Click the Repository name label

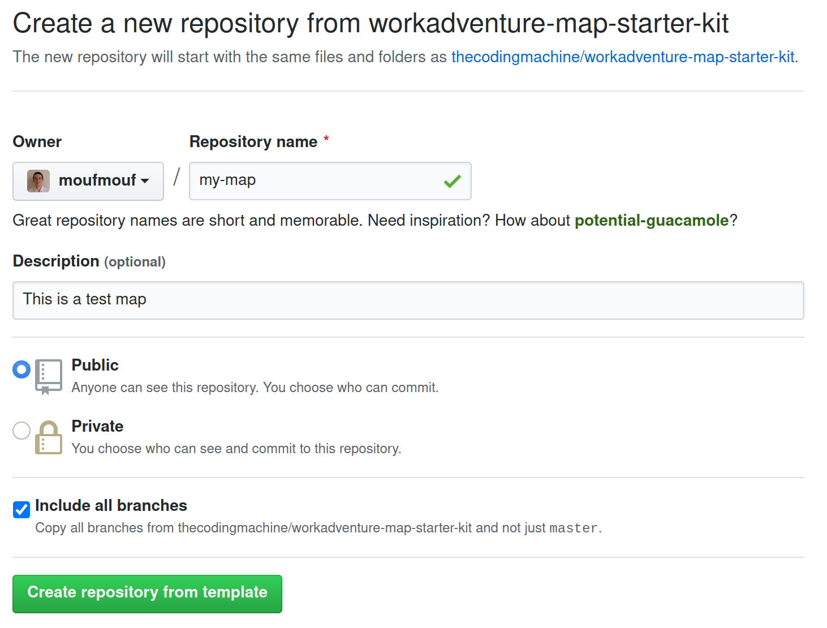click(253, 142)
